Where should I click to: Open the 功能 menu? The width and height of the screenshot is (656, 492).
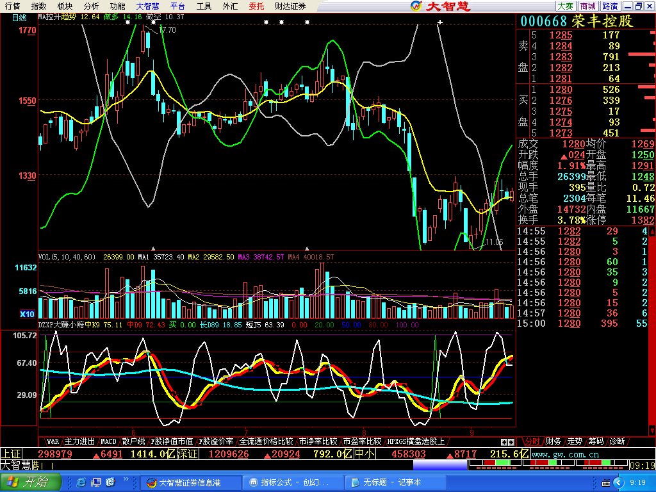118,6
